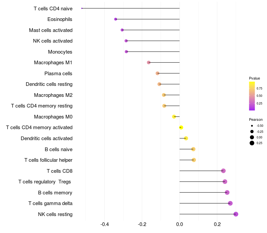The image size is (267, 233).
Task: Select the T cells follicular helper dot
Action: (194, 160)
